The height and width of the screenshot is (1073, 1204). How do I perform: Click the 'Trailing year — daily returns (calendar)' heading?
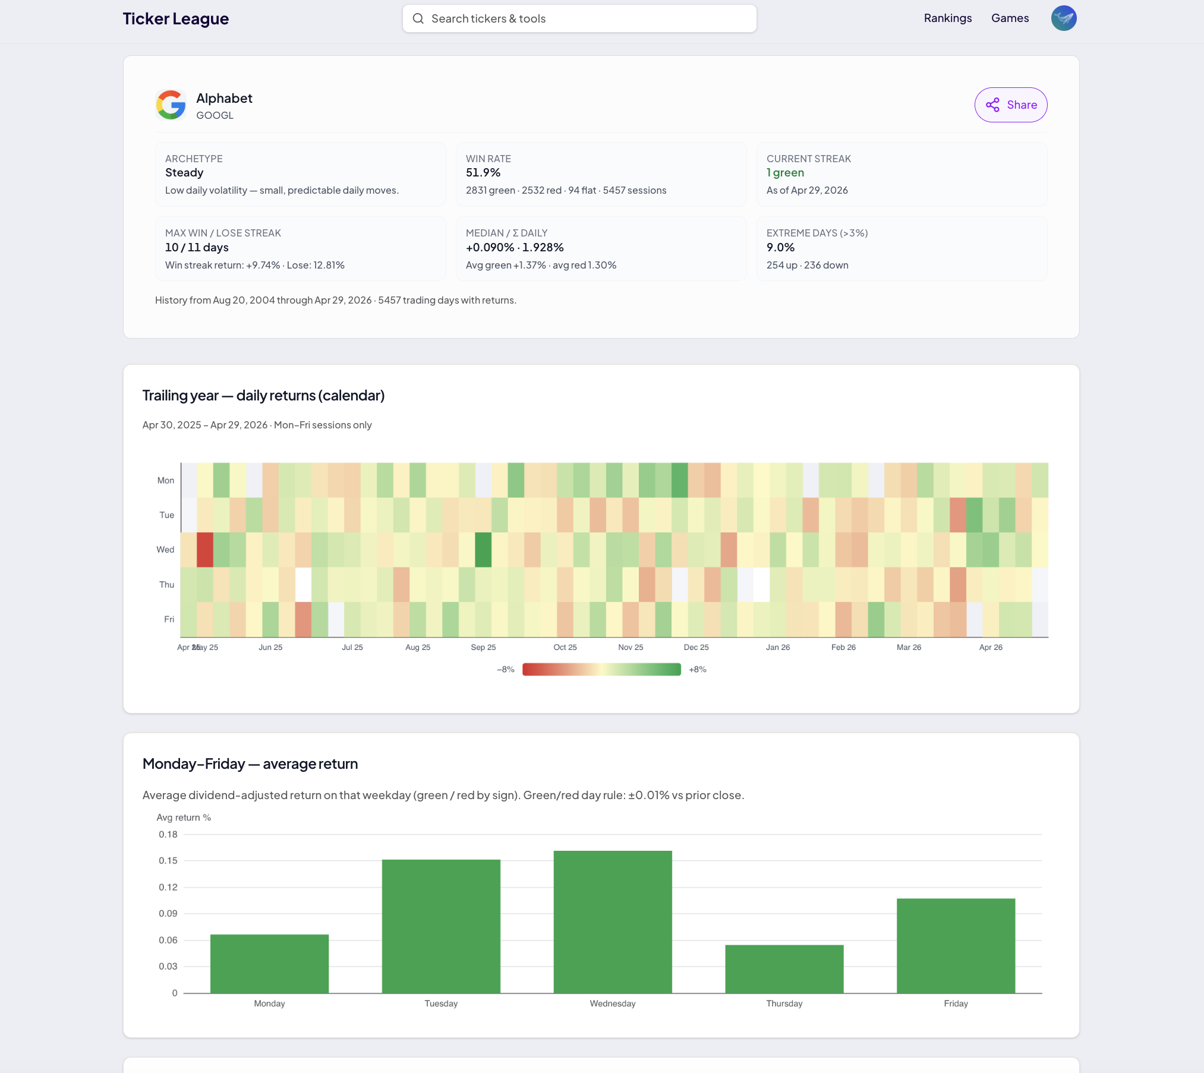coord(263,396)
